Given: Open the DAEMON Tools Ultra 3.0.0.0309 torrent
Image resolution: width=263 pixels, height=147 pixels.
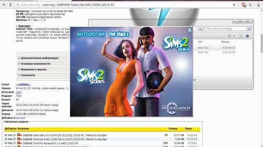Looking at the screenshot, I should 65,135.
